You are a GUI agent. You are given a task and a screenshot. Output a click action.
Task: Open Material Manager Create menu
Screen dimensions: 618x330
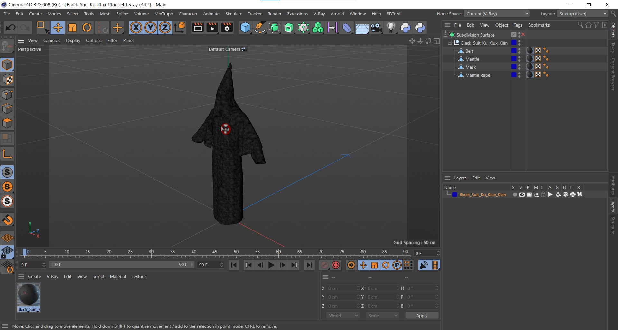click(x=34, y=276)
